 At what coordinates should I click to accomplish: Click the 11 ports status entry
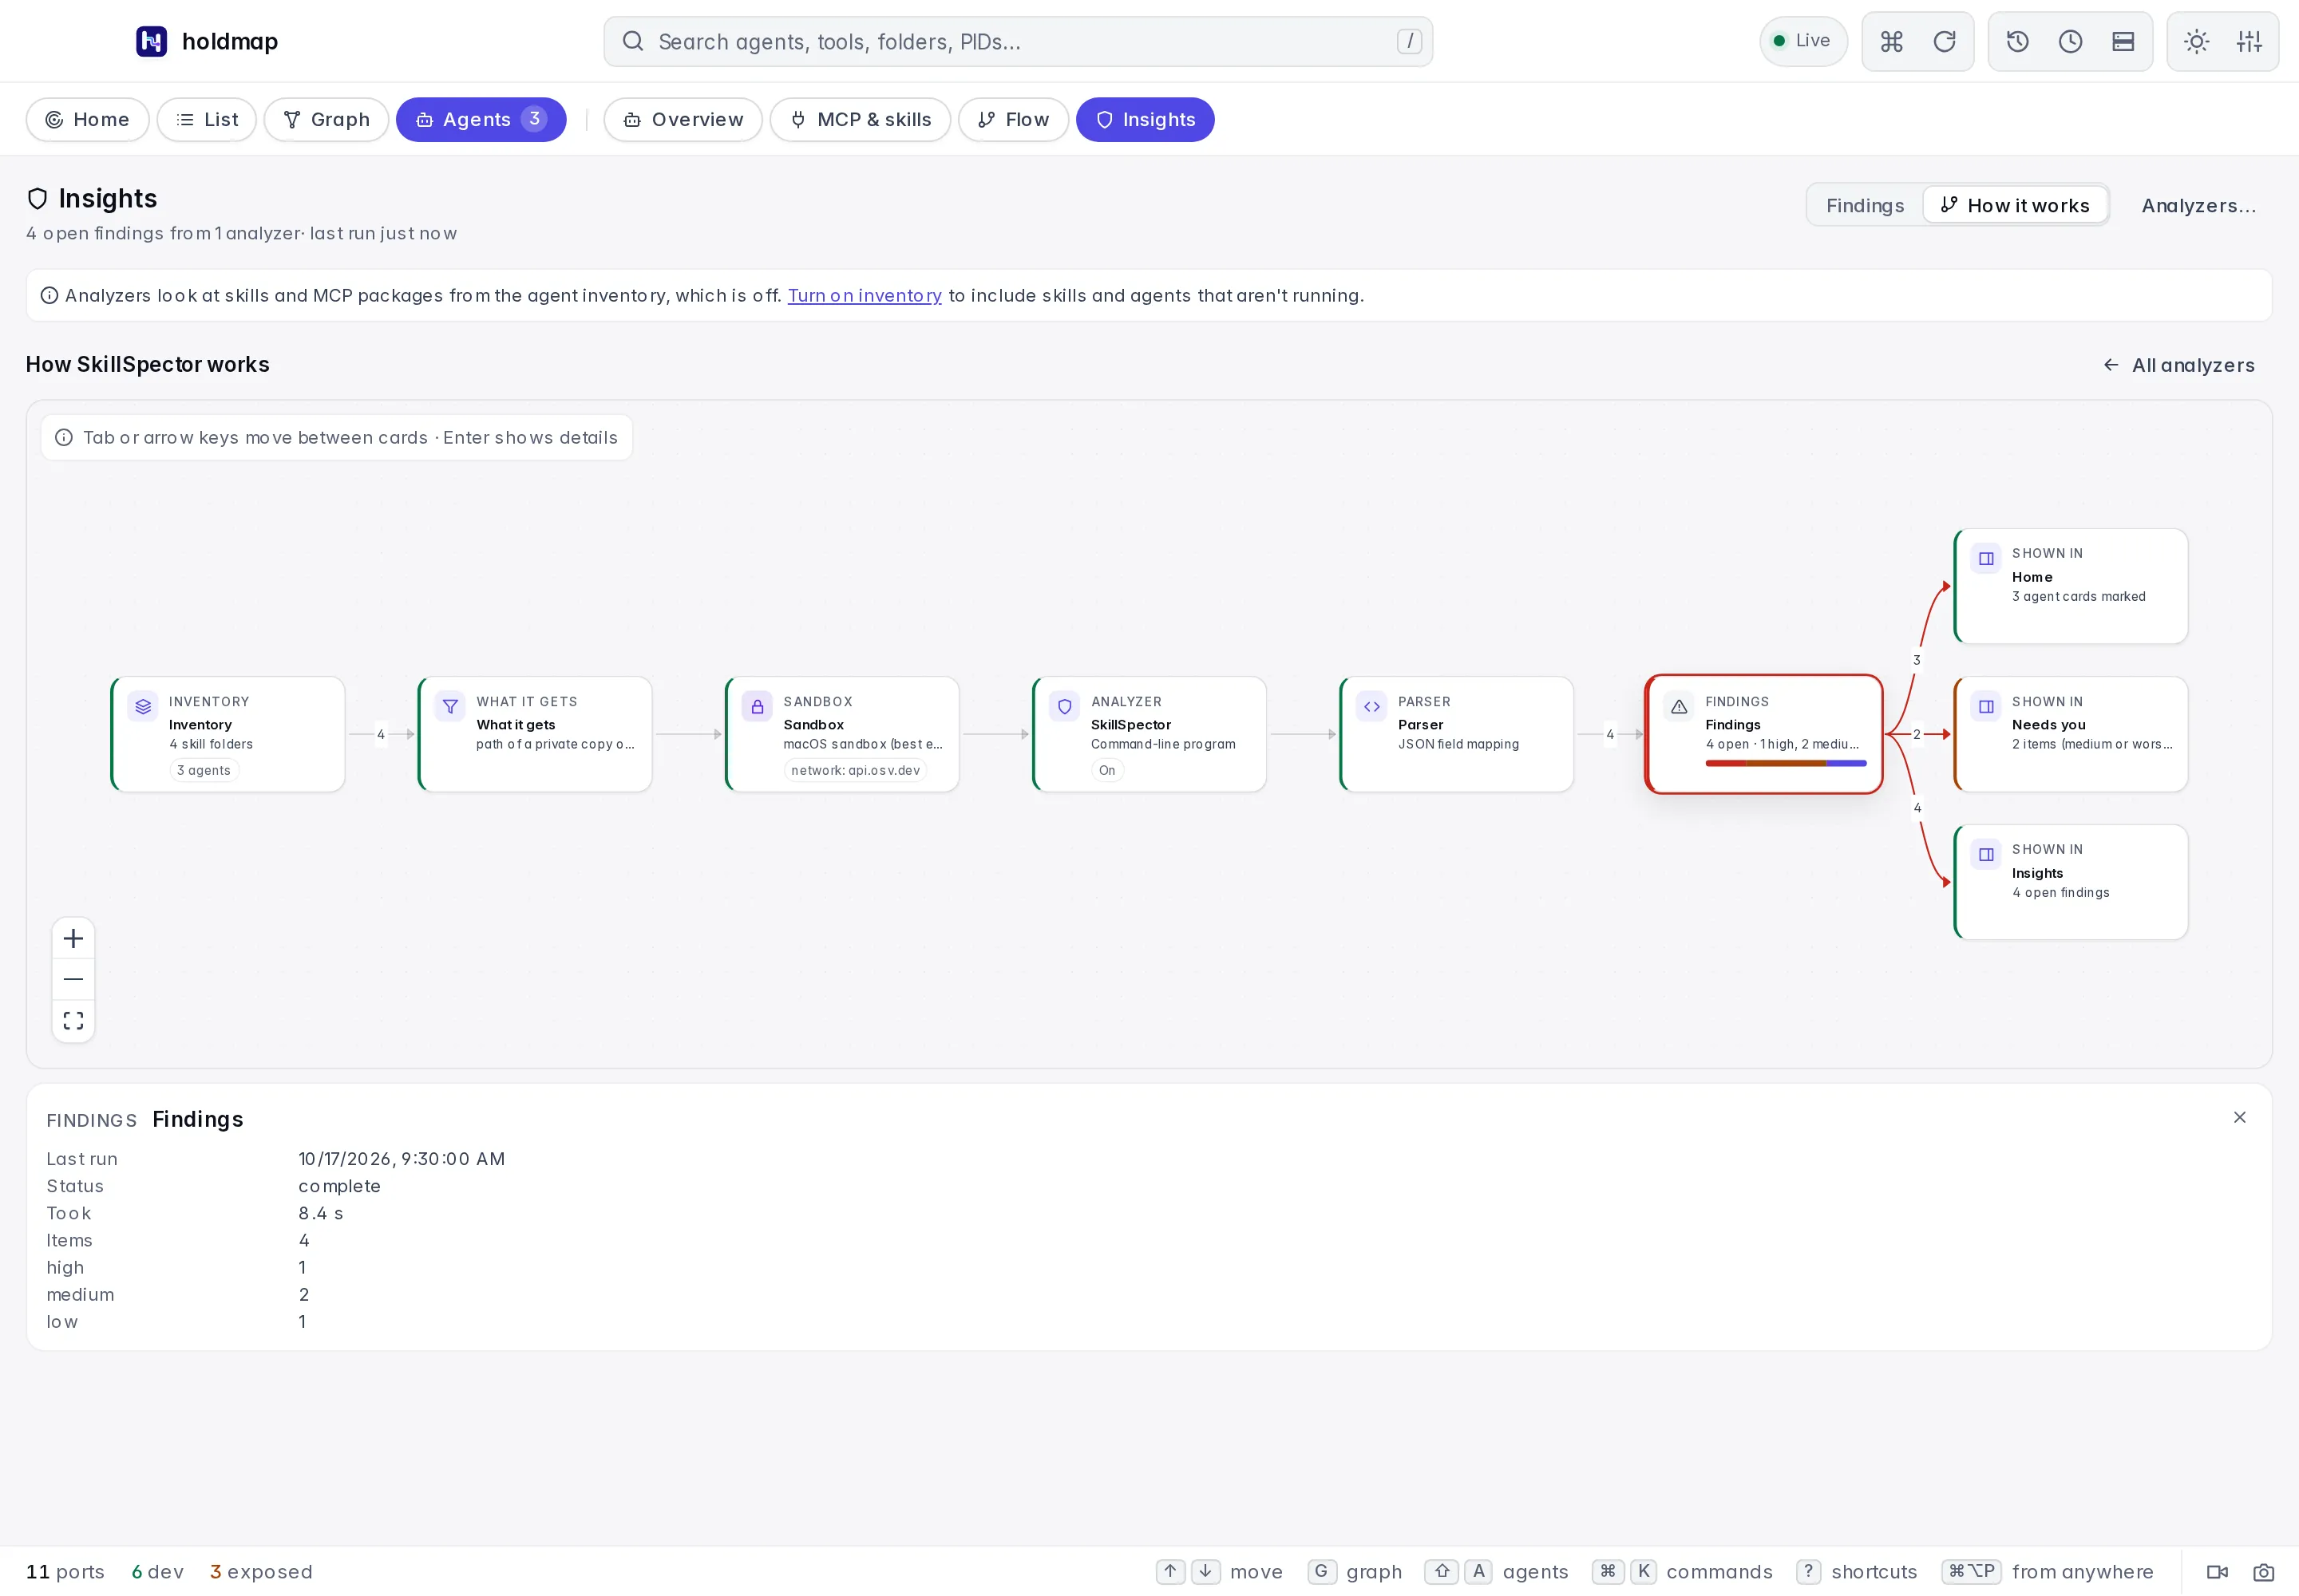pos(65,1572)
